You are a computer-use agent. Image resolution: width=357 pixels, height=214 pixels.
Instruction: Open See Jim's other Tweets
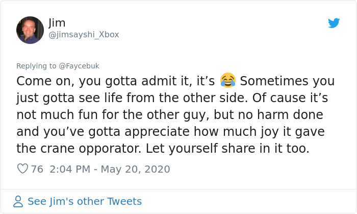(85, 201)
